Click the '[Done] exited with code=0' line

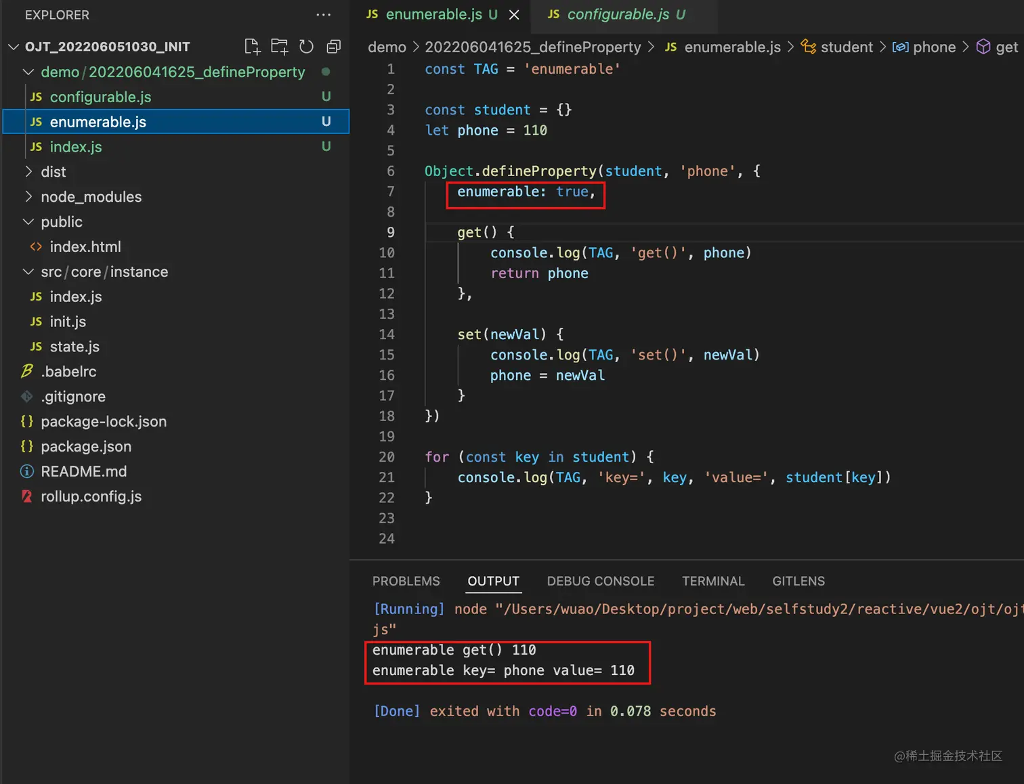click(x=545, y=712)
